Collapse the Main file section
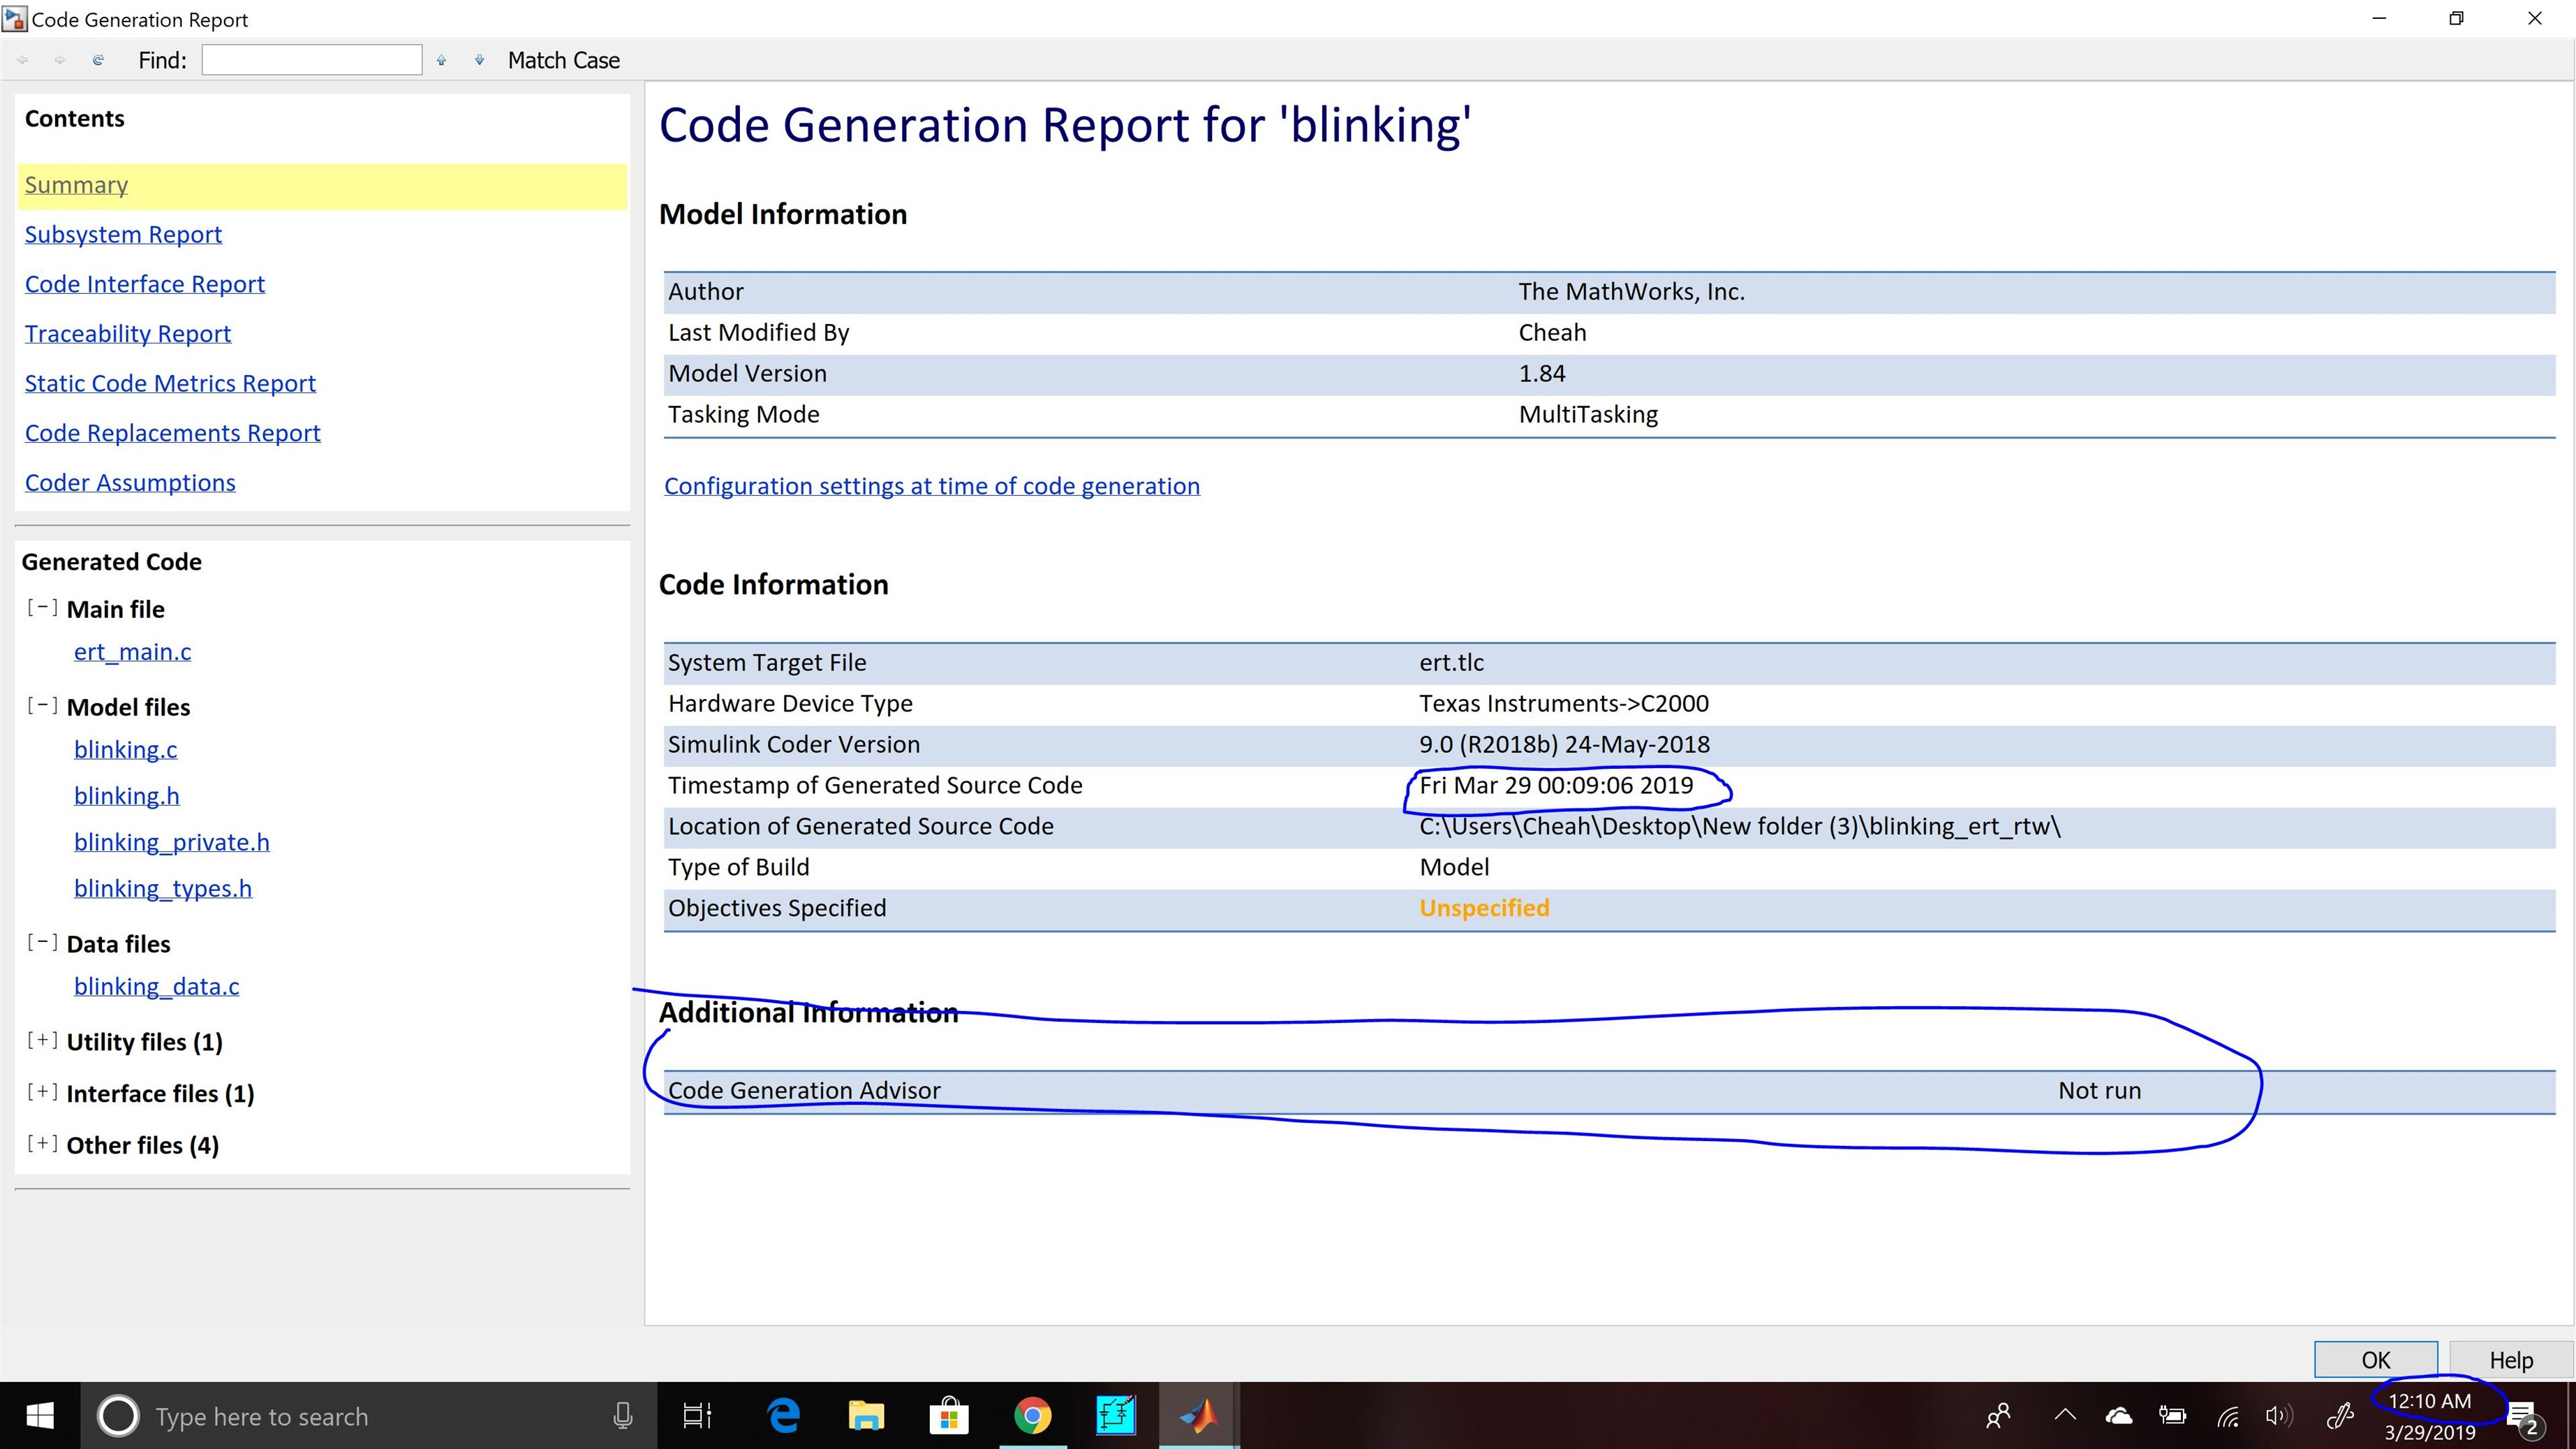 click(42, 608)
